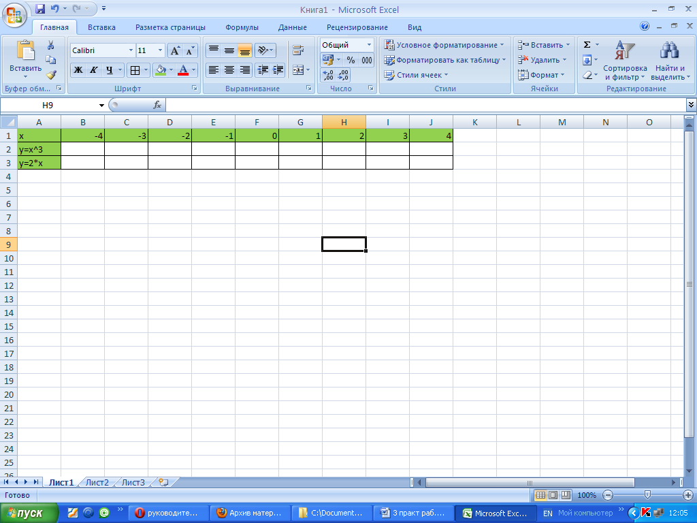Click Формат cells button
This screenshot has width=697, height=523.
(x=541, y=75)
